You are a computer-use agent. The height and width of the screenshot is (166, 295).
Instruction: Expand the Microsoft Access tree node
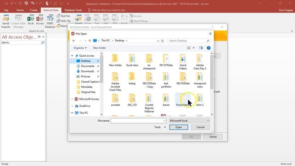[x=72, y=99]
